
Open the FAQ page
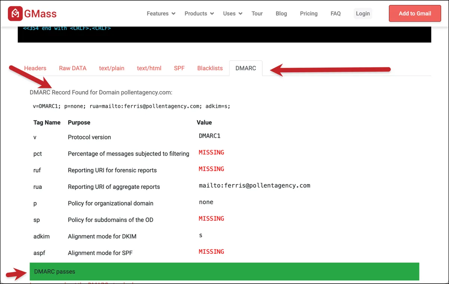pos(336,13)
